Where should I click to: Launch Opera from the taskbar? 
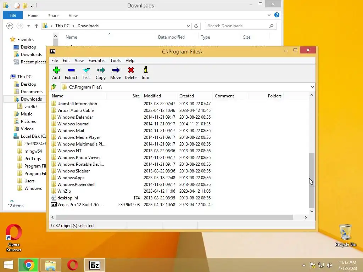tap(72, 265)
